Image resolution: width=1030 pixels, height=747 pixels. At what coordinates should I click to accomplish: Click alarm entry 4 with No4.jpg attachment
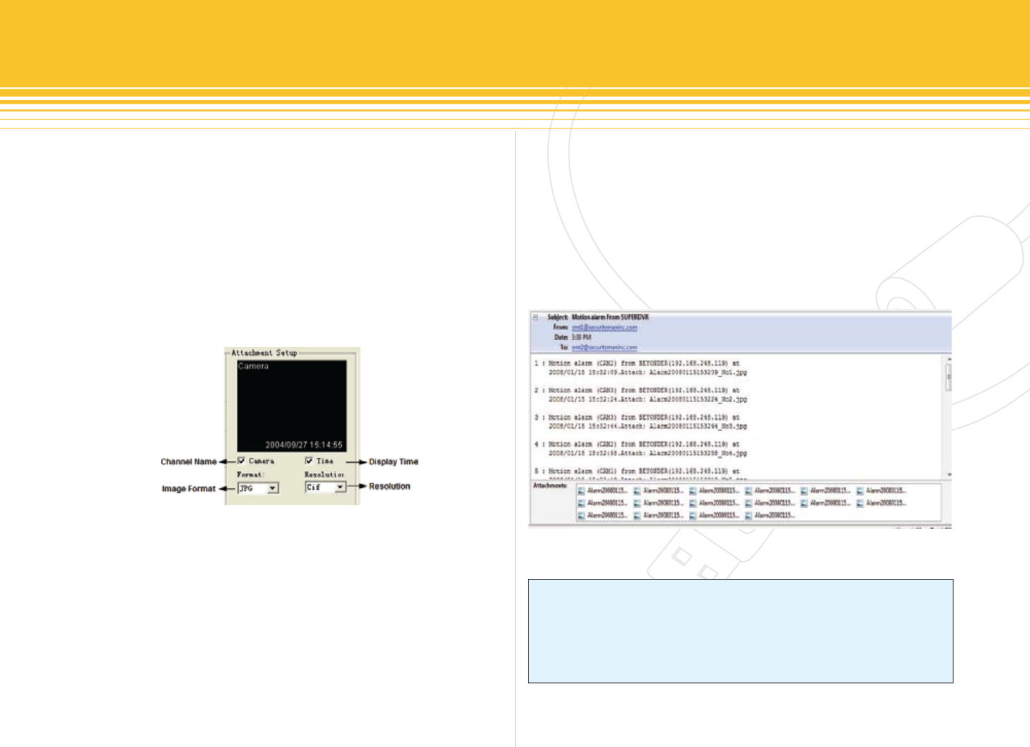(641, 449)
